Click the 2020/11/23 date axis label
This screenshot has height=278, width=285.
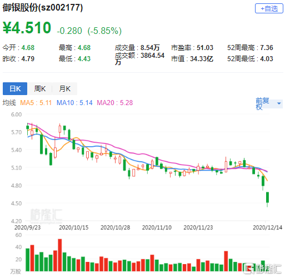point(198,227)
